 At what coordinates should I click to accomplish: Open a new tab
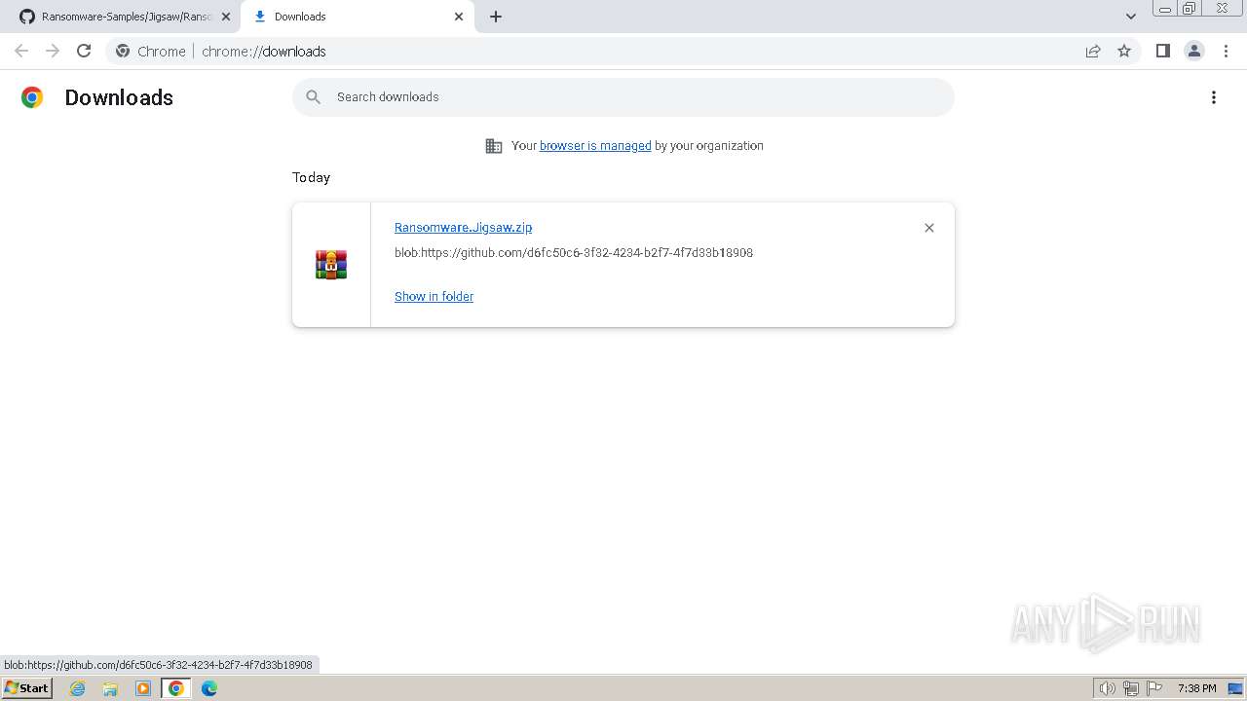click(x=496, y=17)
